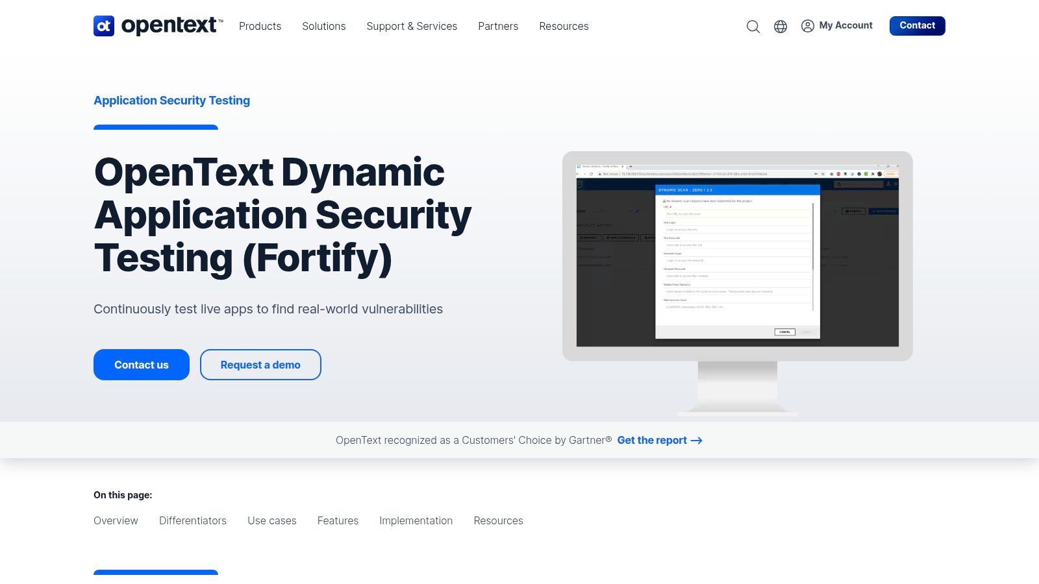Click the Continuously test live apps tagline
This screenshot has width=1039, height=584.
coord(268,309)
